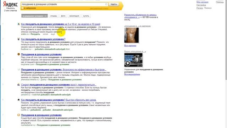This screenshot has height=128, width=227.
Task: Open the 'Мои находки' link
Action: click(202, 2)
